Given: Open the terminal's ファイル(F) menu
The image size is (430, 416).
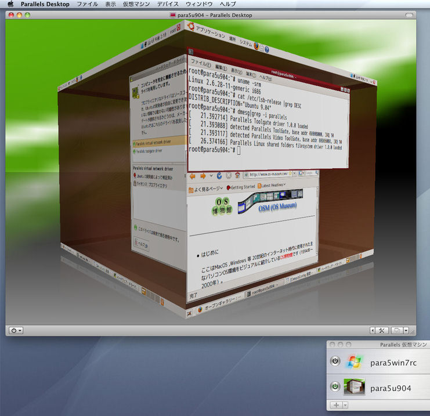Looking at the screenshot, I should [x=201, y=63].
